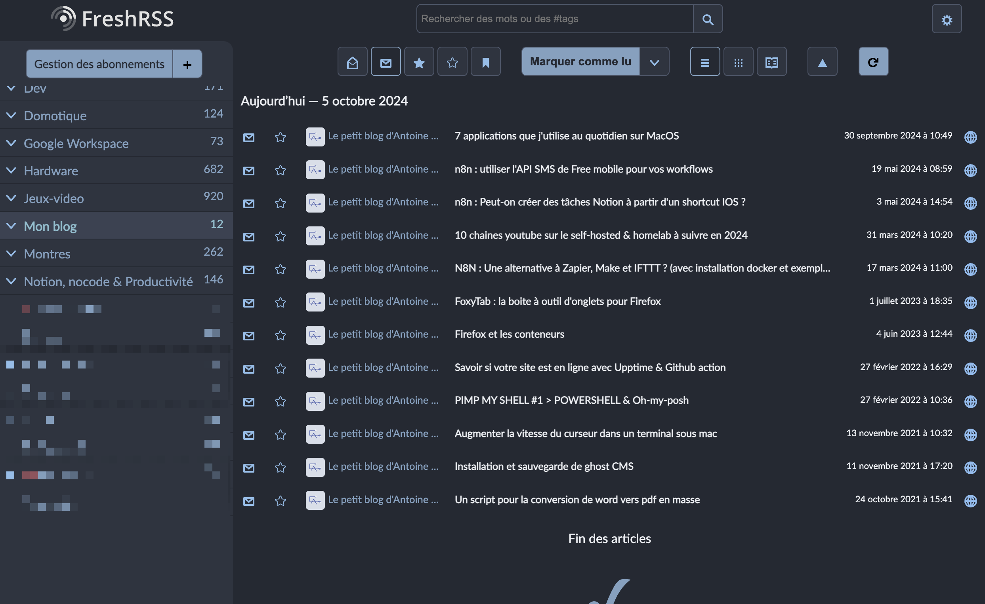
Task: Collapse the Mon blog category chevron
Action: click(11, 226)
